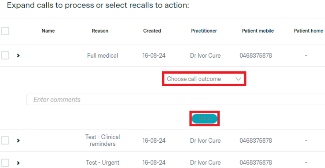Image resolution: width=325 pixels, height=168 pixels.
Task: Check the Full medical recall row checkbox
Action: point(5,55)
